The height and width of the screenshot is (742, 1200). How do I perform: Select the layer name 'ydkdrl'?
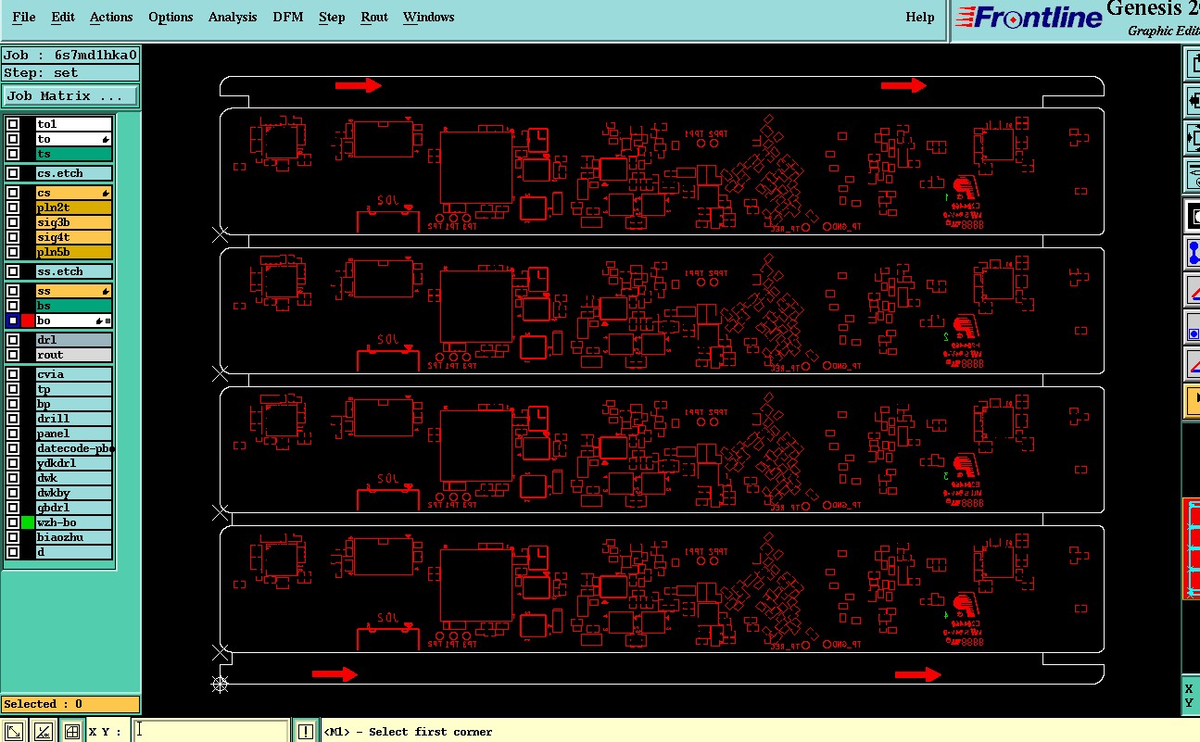coord(73,463)
